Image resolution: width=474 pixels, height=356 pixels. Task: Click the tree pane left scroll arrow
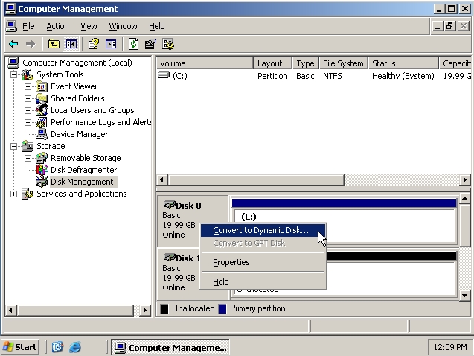click(x=11, y=310)
